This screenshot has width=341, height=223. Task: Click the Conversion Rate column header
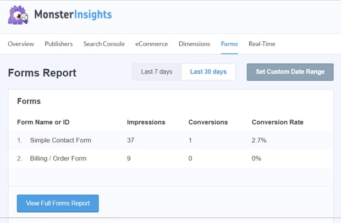click(x=278, y=122)
